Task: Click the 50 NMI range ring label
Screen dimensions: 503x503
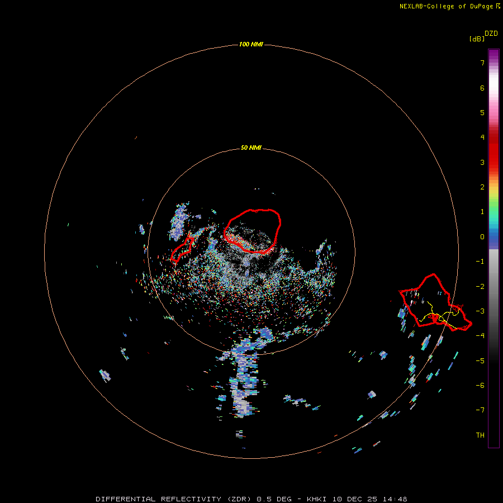Action: tap(251, 148)
